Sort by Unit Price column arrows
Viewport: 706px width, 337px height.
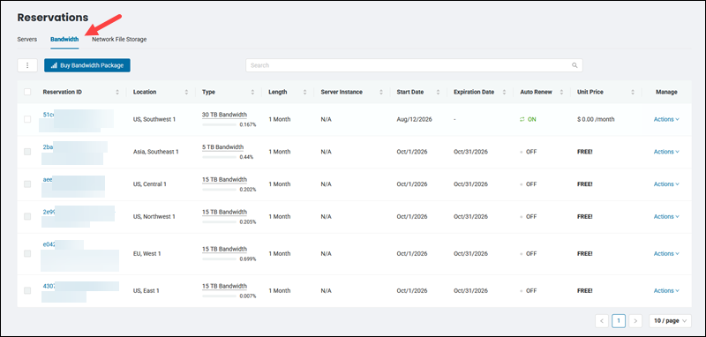click(633, 92)
